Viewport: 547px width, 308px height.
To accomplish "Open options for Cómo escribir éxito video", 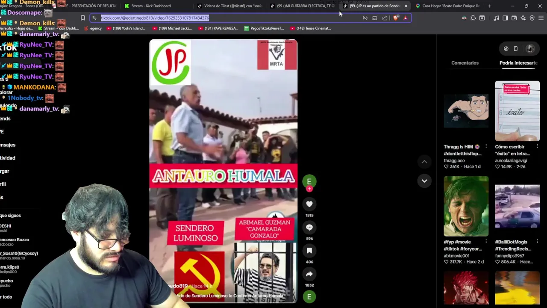I will [x=537, y=147].
